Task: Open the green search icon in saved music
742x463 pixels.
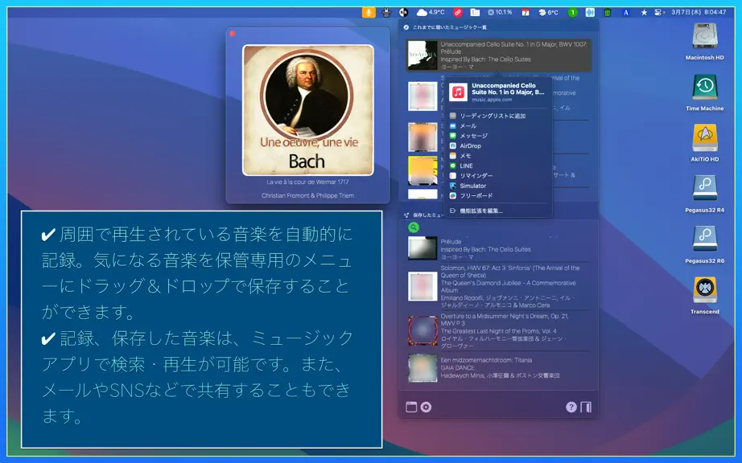Action: (414, 227)
